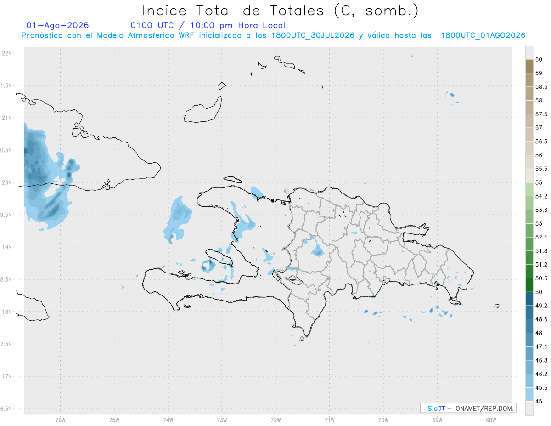
Task: Click the 75W longitude label
Action: click(x=114, y=420)
